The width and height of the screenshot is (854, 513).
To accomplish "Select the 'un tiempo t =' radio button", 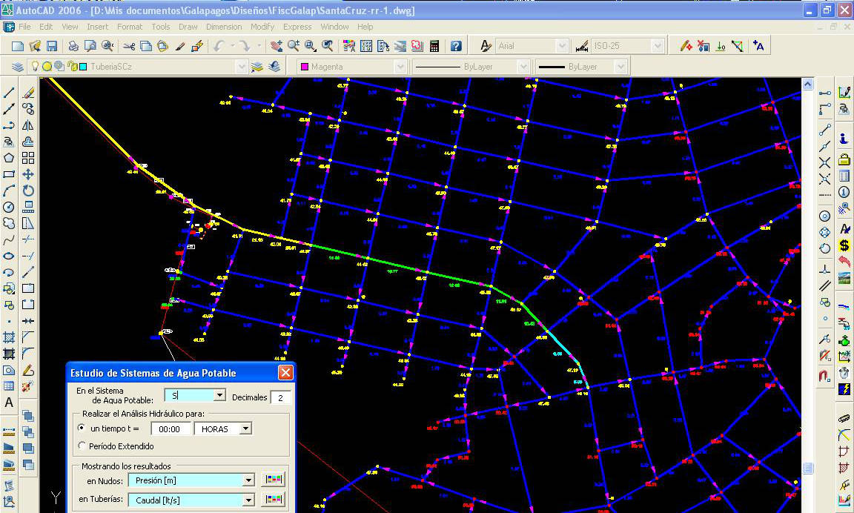I will 82,428.
